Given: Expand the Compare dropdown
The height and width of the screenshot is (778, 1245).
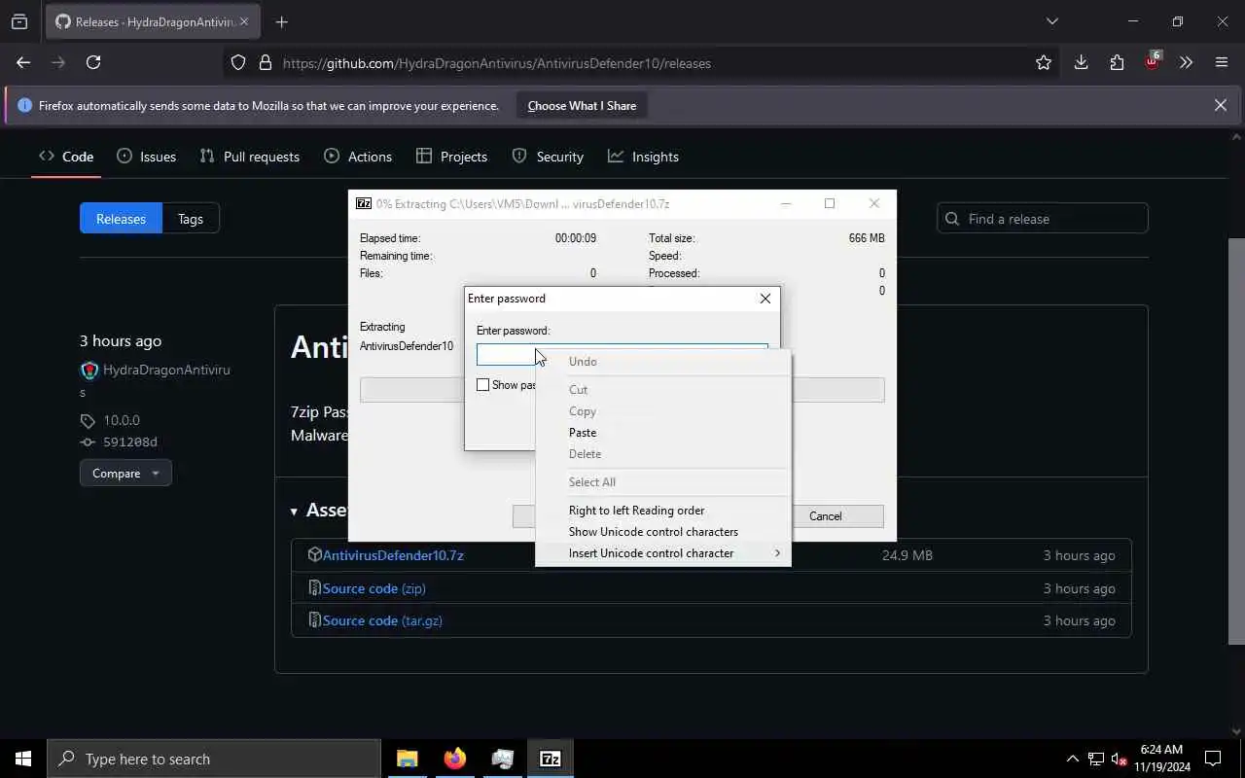Looking at the screenshot, I should (x=125, y=474).
